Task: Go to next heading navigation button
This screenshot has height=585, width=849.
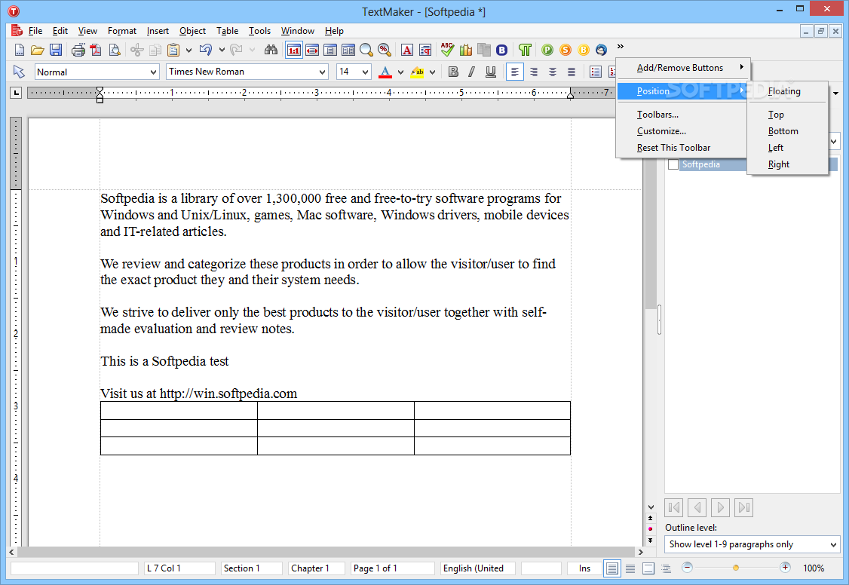Action: click(x=720, y=507)
